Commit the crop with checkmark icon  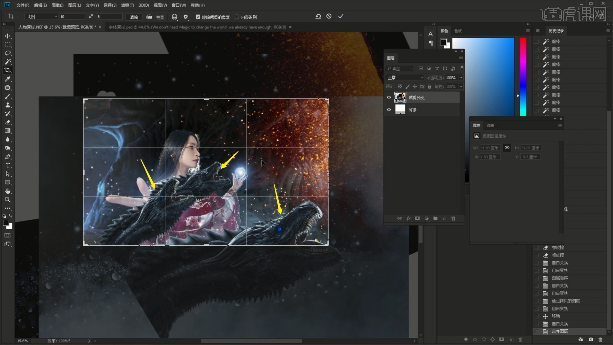coord(341,16)
